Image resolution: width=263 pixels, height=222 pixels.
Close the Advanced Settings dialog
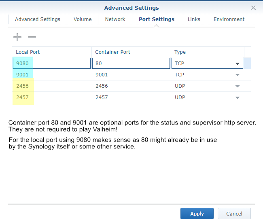253,8
